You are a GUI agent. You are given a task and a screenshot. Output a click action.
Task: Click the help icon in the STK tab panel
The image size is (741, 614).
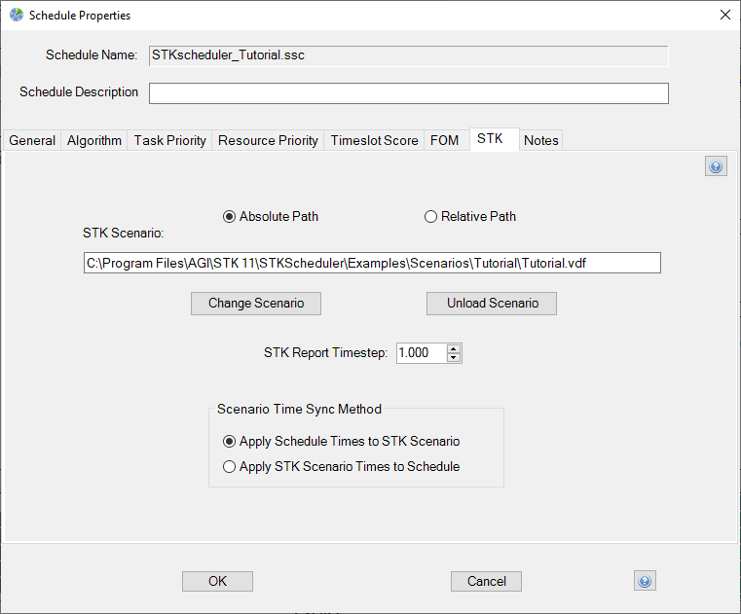tap(716, 167)
